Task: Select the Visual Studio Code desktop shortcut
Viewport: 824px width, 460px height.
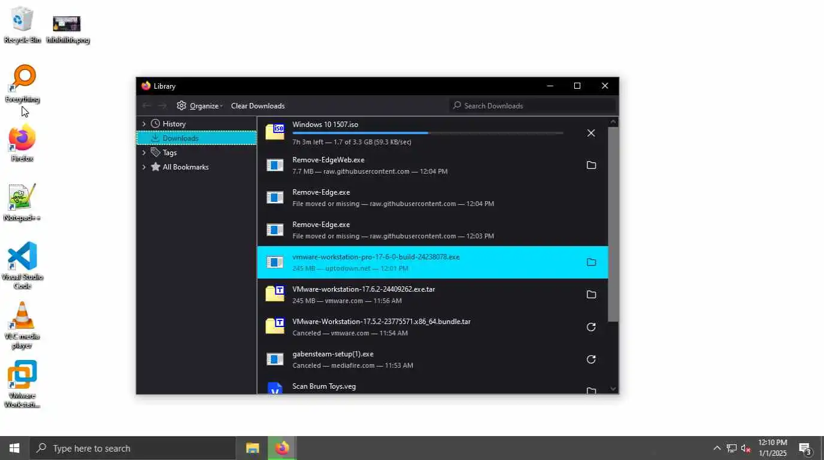Action: (x=22, y=265)
